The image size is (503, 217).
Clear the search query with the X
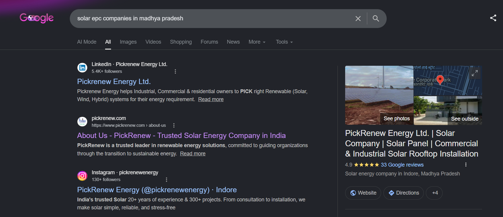[x=358, y=19]
